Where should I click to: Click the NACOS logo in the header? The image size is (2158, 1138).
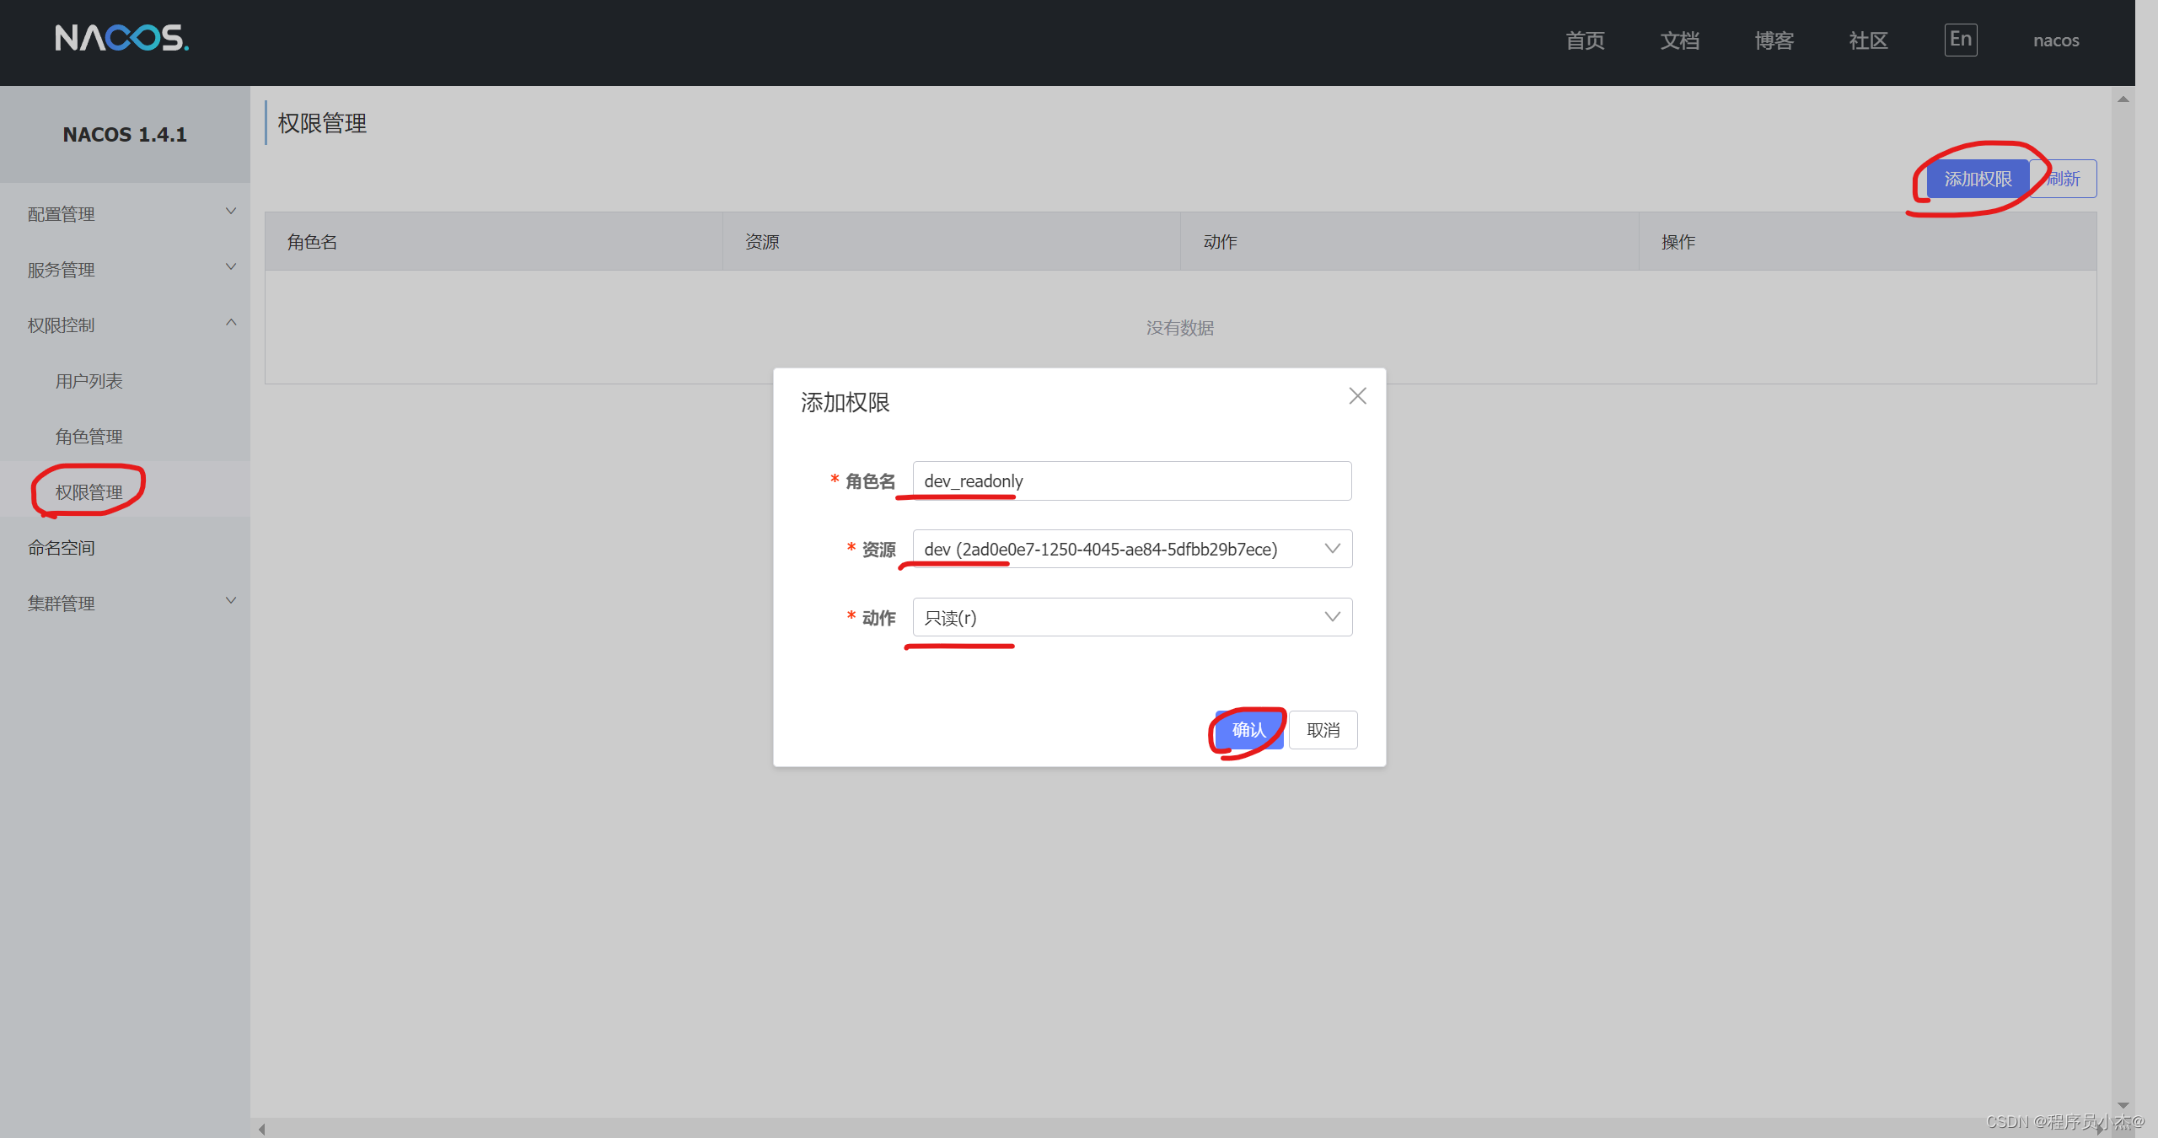(122, 38)
